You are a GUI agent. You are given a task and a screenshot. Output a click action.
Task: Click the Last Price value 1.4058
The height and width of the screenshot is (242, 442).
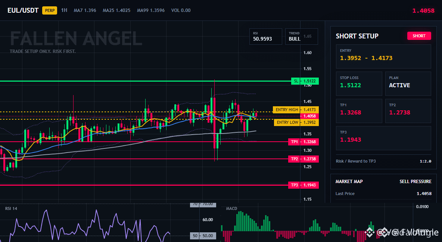[x=424, y=194]
